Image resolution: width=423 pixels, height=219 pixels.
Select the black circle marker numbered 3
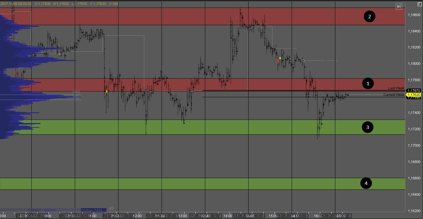coord(367,127)
